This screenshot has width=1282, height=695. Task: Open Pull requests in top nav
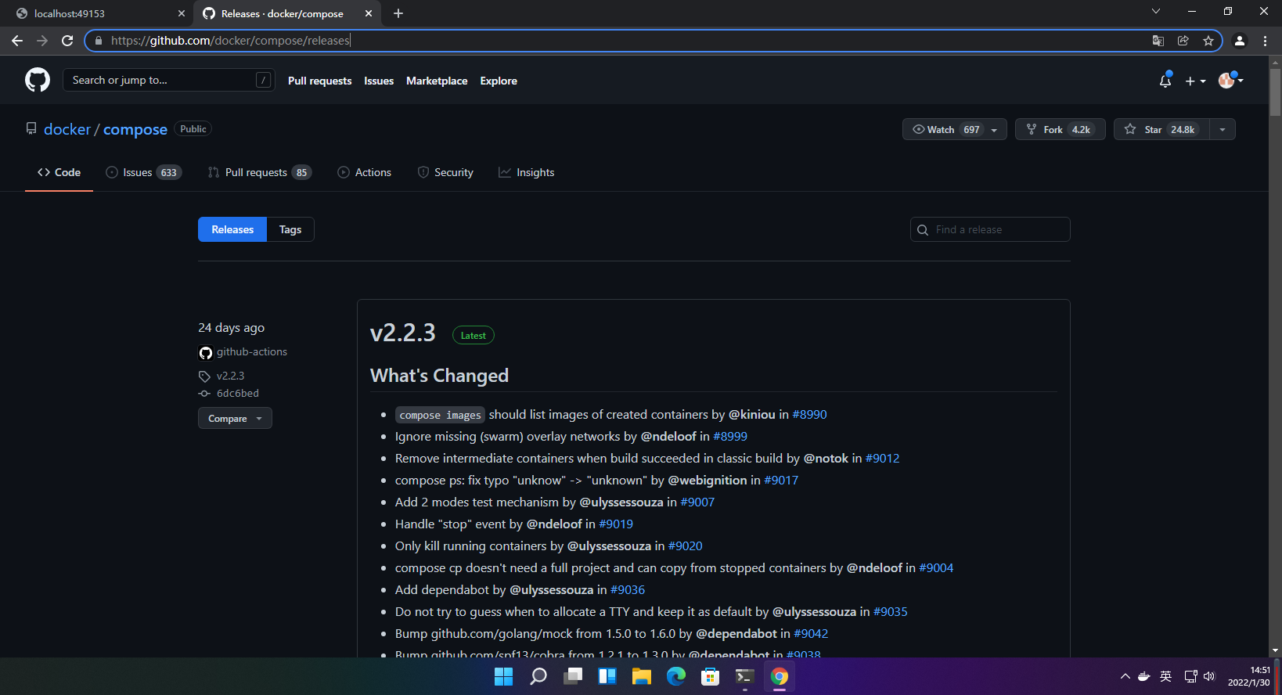pyautogui.click(x=319, y=81)
